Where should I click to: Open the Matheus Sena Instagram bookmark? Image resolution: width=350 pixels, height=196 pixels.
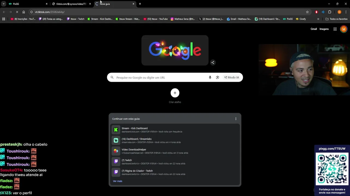pos(183,19)
